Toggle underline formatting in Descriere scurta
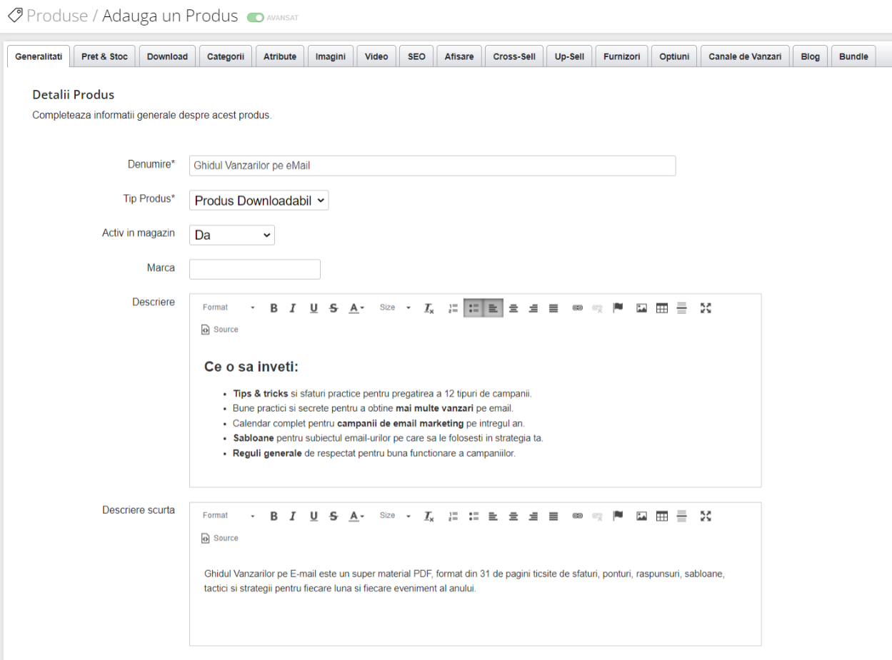 click(314, 516)
